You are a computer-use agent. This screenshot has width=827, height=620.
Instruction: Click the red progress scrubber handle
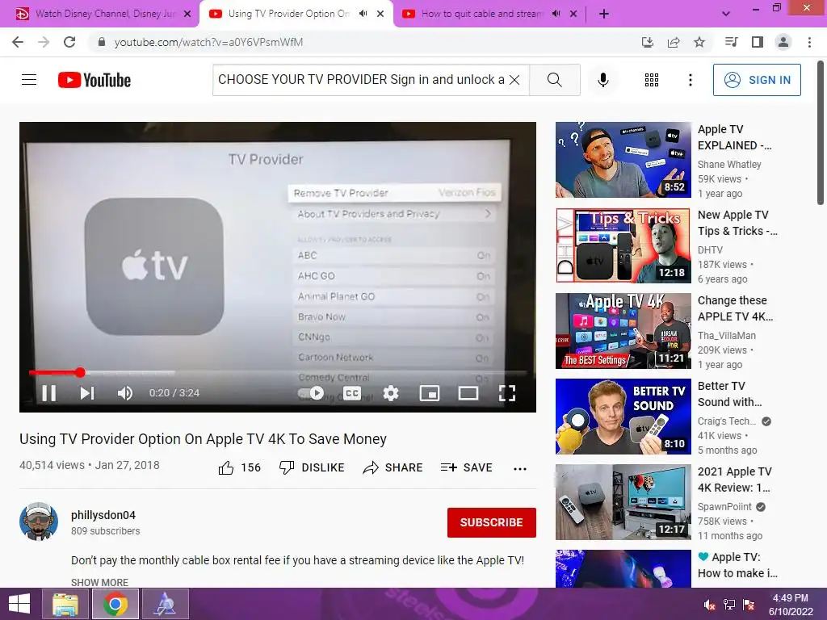click(80, 373)
